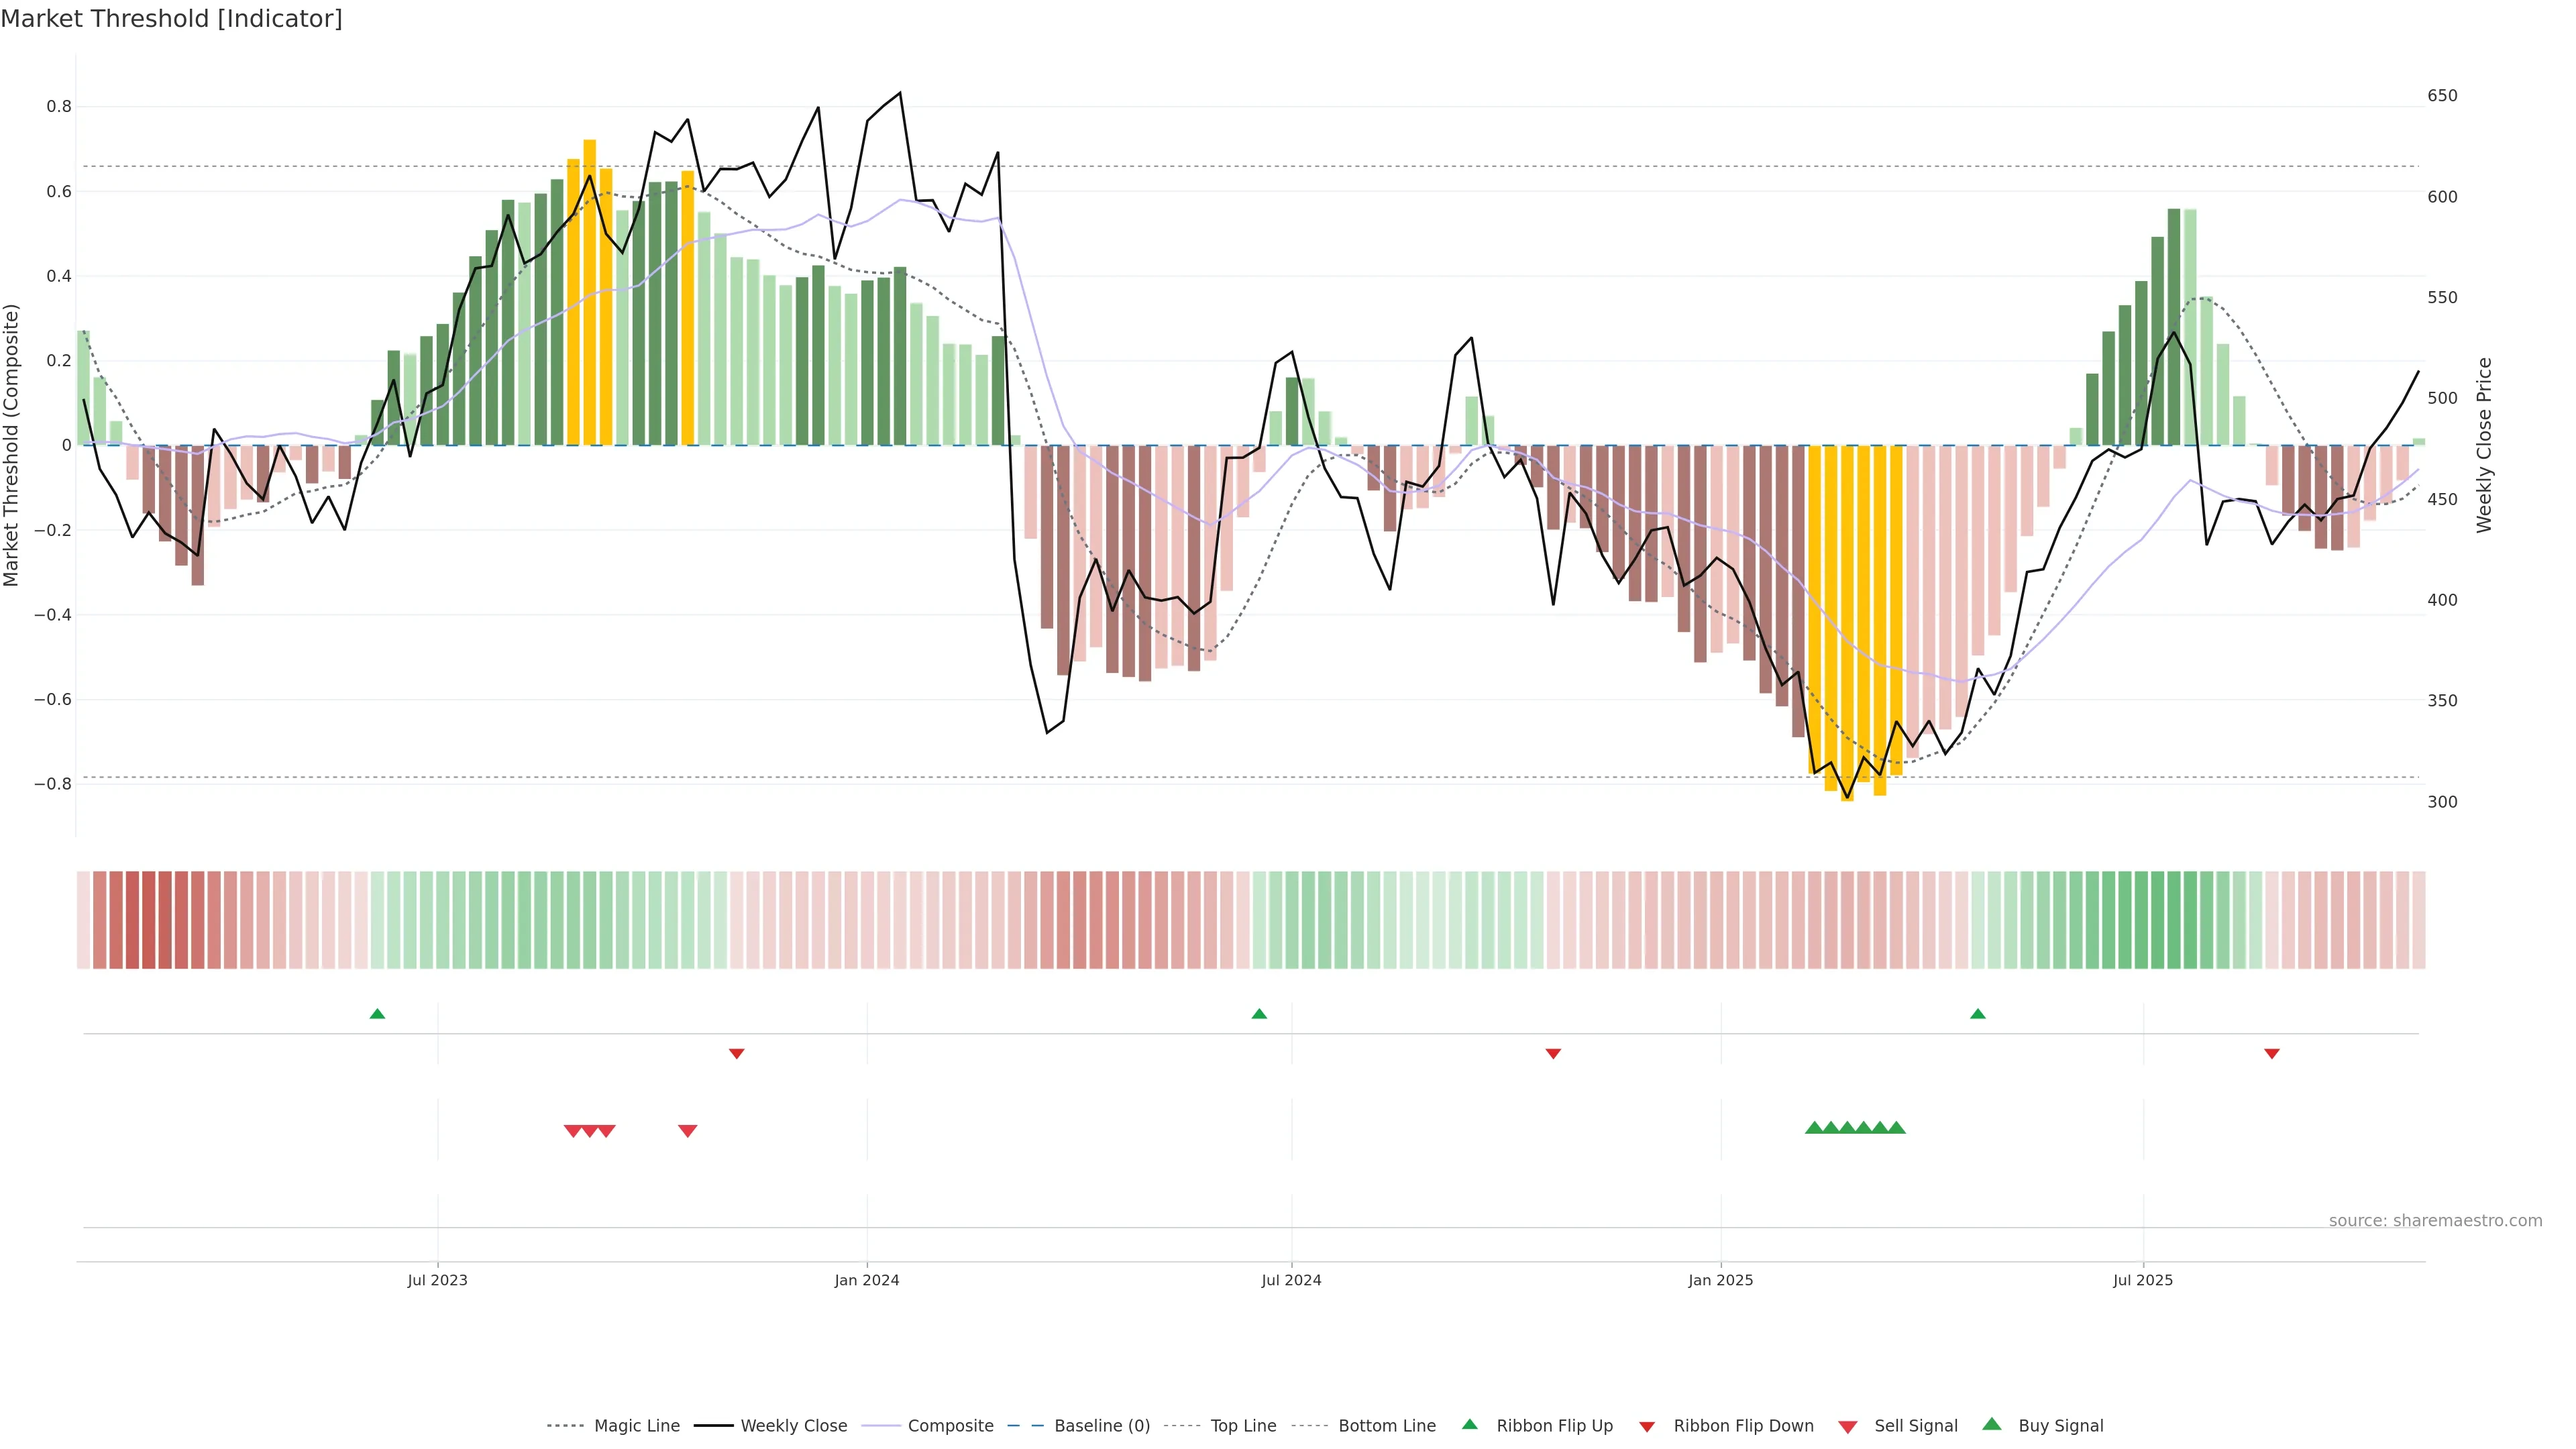Click Top Line legend entry

1243,1426
